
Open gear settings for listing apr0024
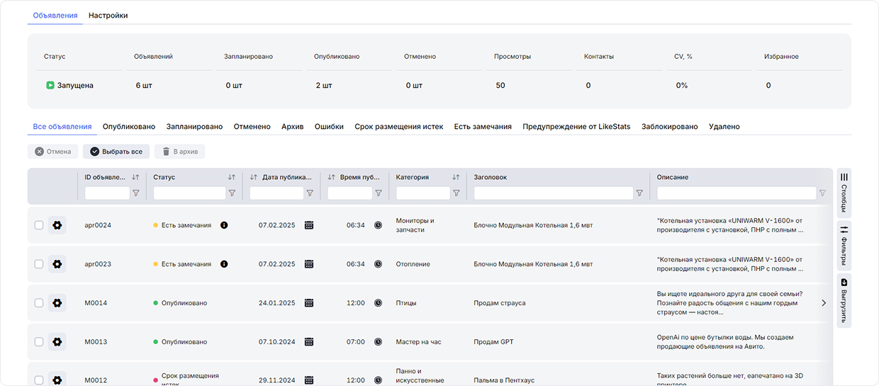[57, 225]
